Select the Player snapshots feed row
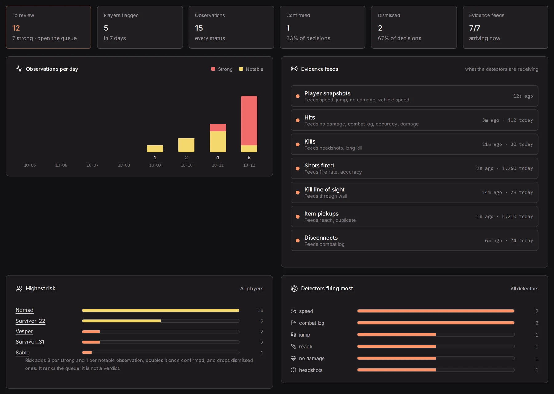Screen dimensions: 554x394 [x=414, y=96]
